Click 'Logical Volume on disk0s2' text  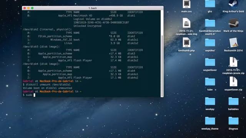click(93, 19)
